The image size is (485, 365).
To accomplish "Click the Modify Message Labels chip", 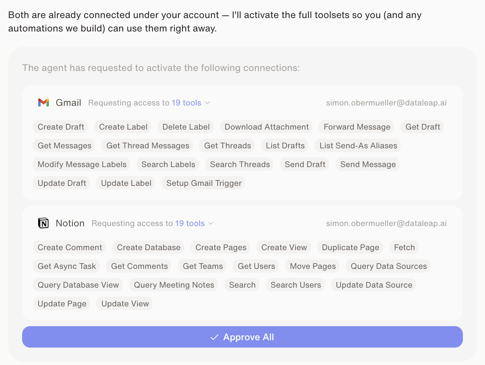I will pyautogui.click(x=82, y=164).
